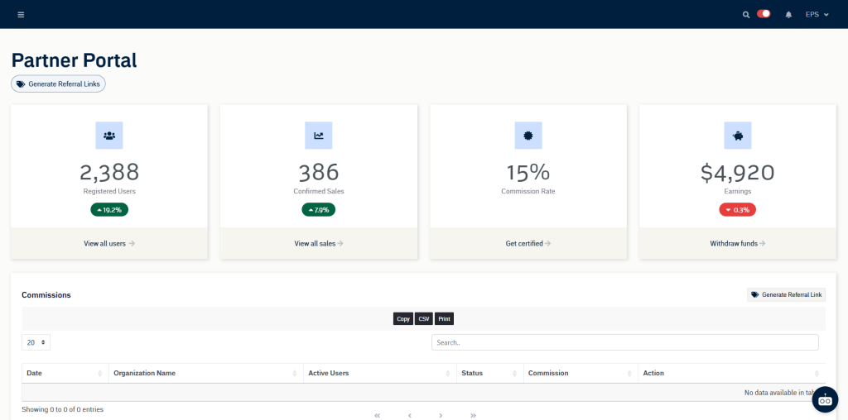
Task: Sort by Active Users column header
Action: [379, 373]
